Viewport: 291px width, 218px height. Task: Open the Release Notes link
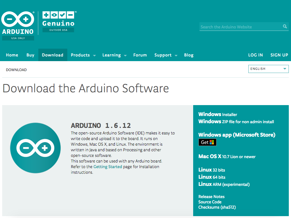pos(211,196)
